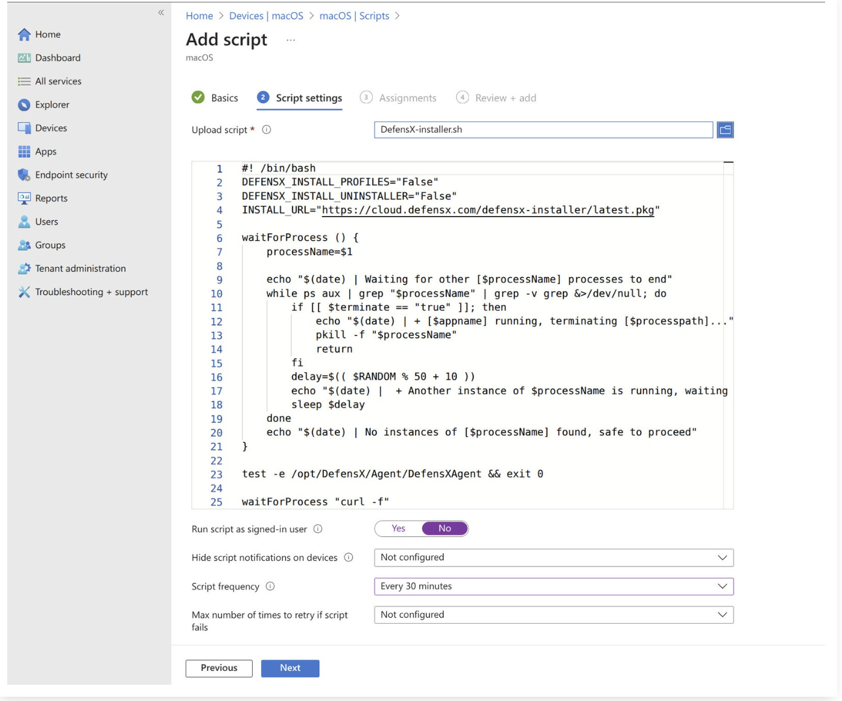Click the browse file folder icon
Viewport: 842px width, 701px height.
(725, 130)
